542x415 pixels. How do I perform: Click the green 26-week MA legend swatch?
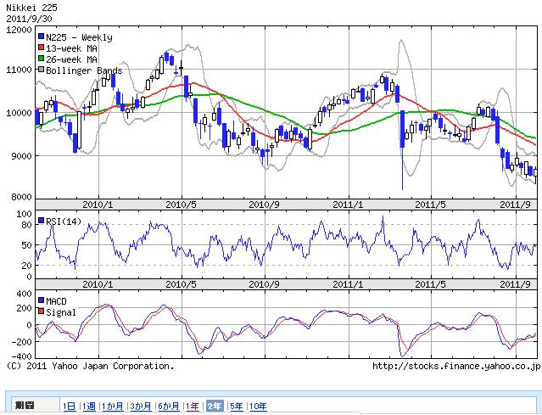pyautogui.click(x=41, y=59)
